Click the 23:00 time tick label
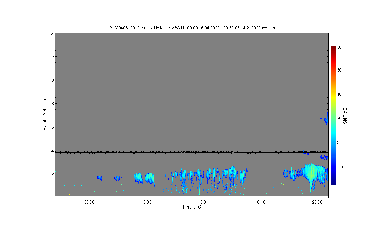The image size is (390, 234). click(x=317, y=202)
